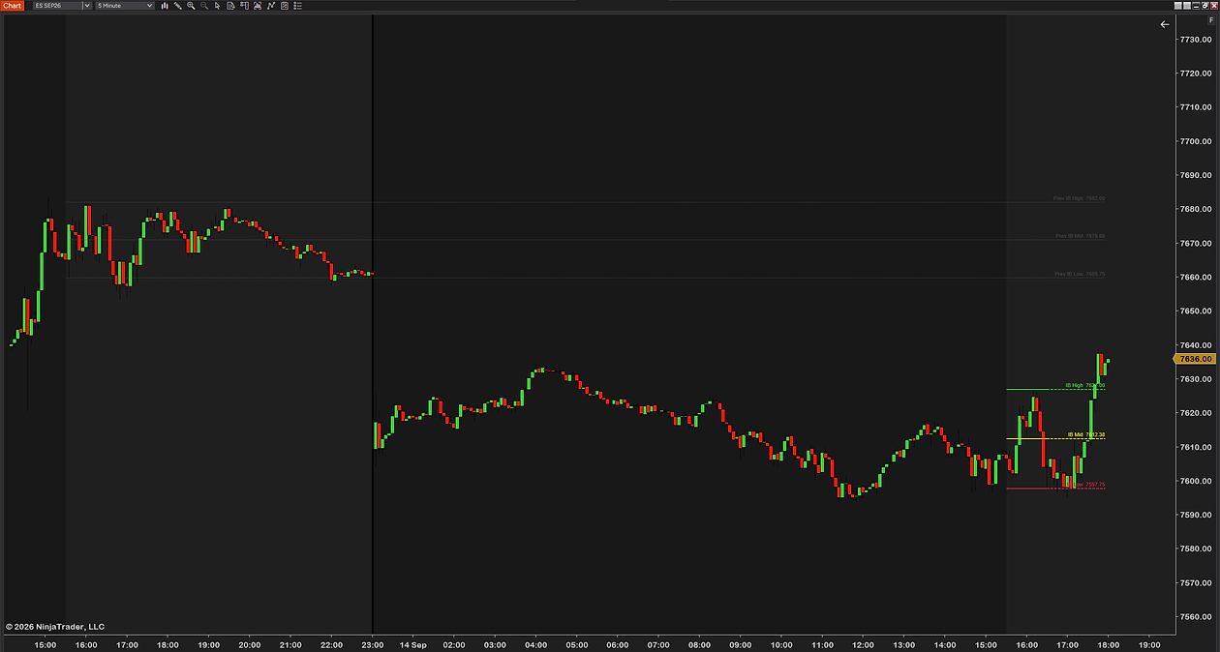Click the 19:00 time axis label at right

click(x=1149, y=644)
